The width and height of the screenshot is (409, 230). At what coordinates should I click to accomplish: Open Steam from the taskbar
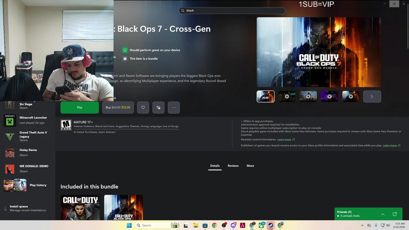point(271,226)
